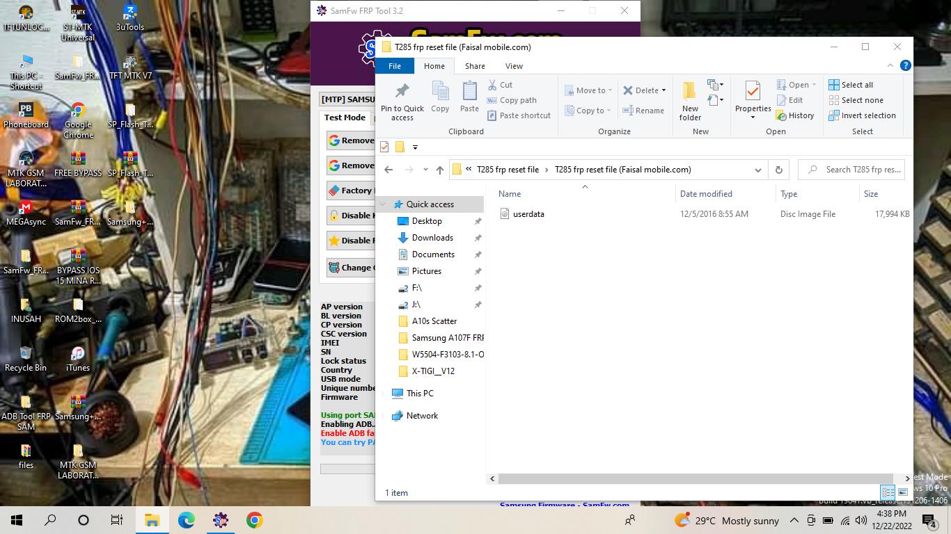Click the Select all option

[x=851, y=85]
